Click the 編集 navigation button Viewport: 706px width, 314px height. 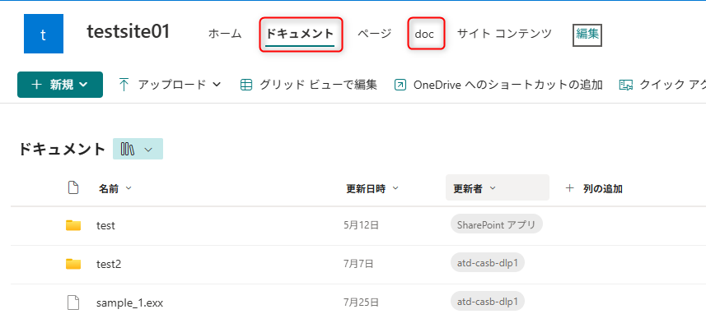pos(587,35)
